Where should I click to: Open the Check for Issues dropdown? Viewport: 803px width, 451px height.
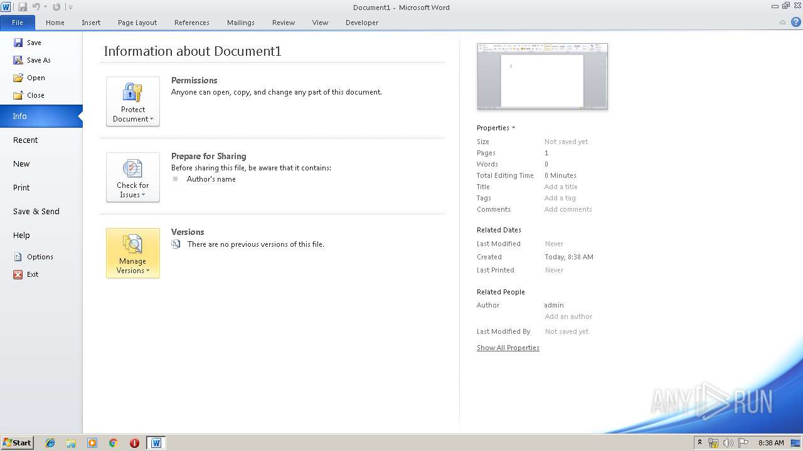pyautogui.click(x=133, y=177)
